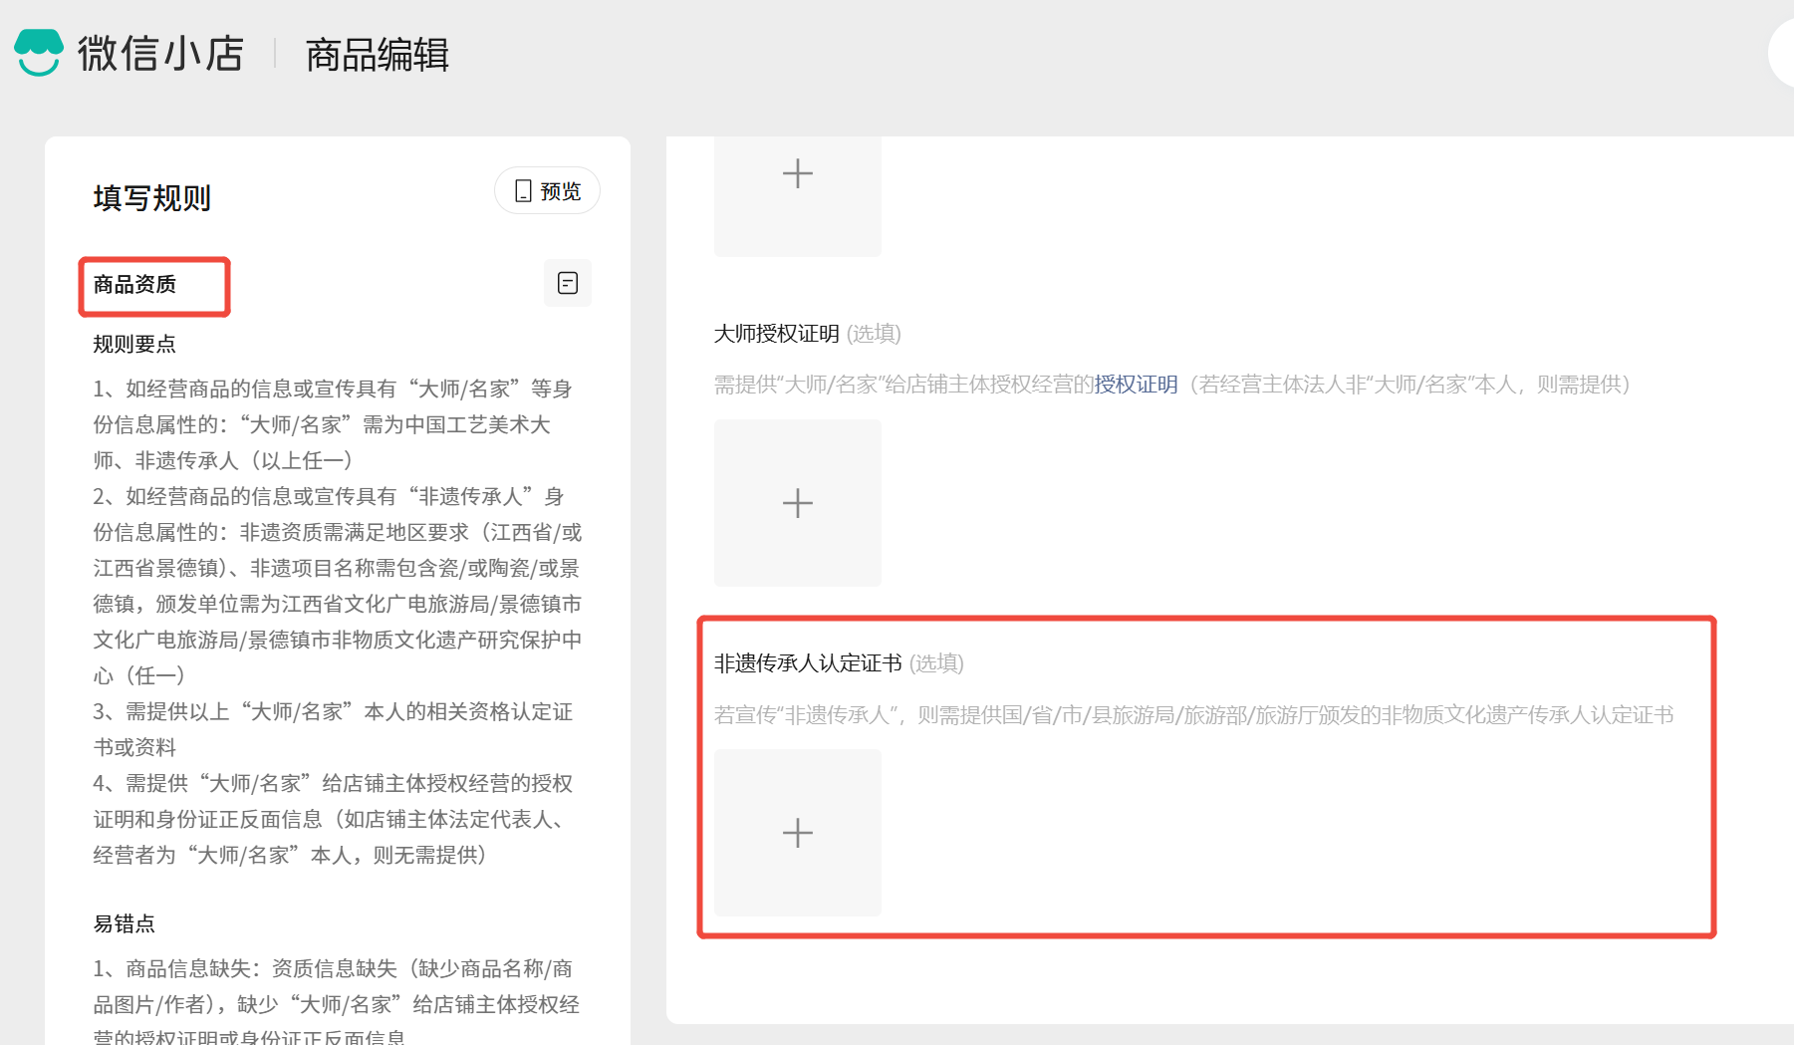Click the WeChat Store green logo icon
This screenshot has width=1794, height=1045.
(39, 53)
